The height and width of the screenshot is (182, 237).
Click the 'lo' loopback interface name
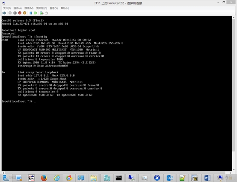(3, 72)
